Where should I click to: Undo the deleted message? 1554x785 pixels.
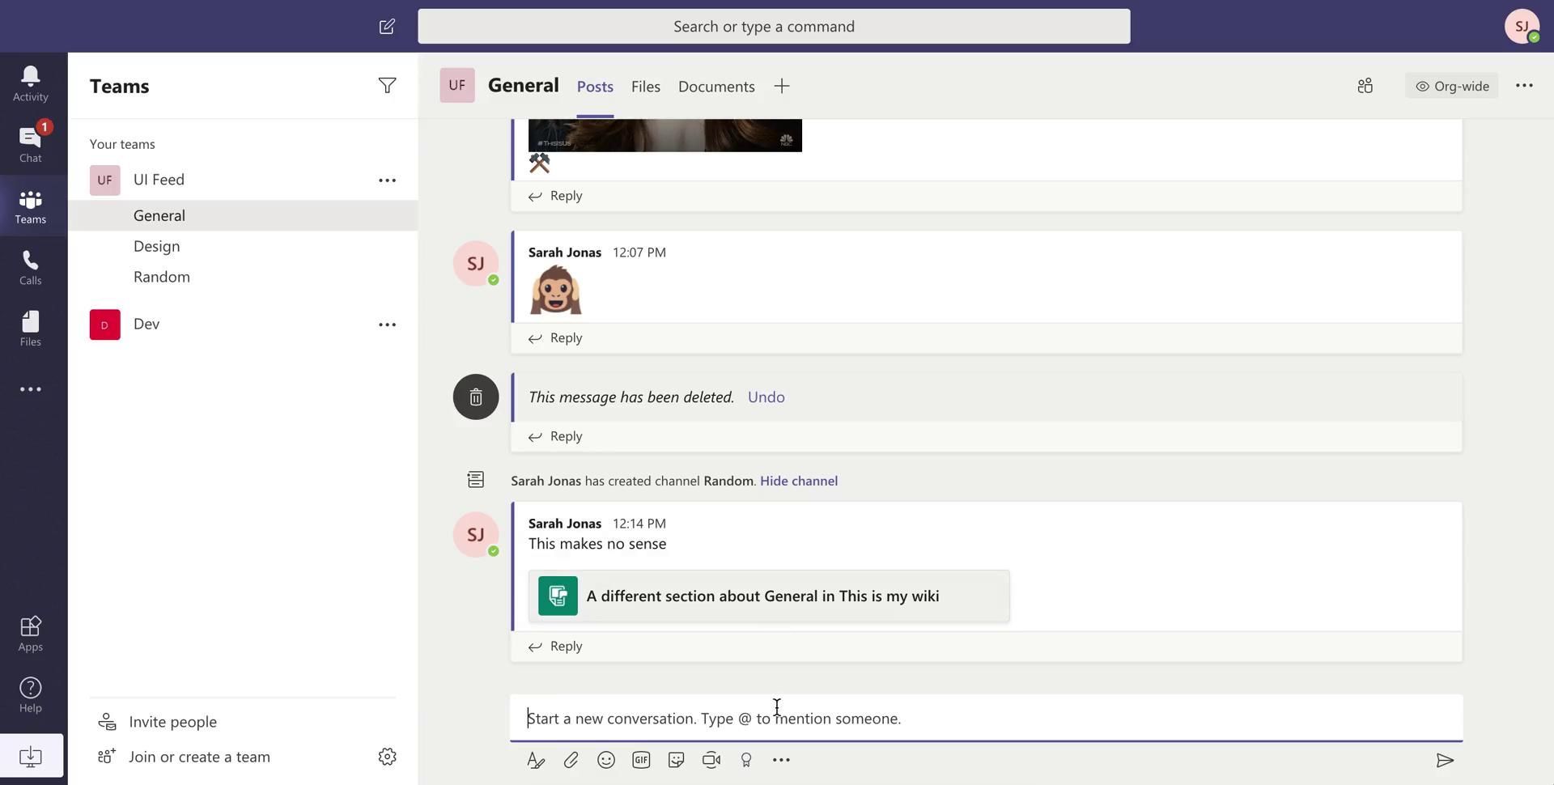766,397
